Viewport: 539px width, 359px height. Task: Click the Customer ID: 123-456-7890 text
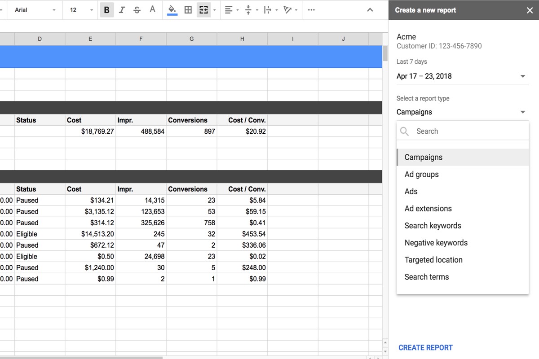click(439, 46)
